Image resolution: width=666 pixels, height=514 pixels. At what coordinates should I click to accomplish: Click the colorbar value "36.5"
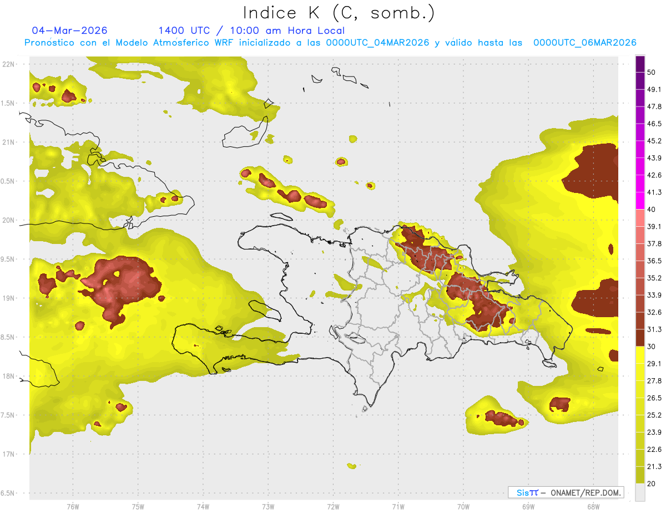(x=654, y=261)
